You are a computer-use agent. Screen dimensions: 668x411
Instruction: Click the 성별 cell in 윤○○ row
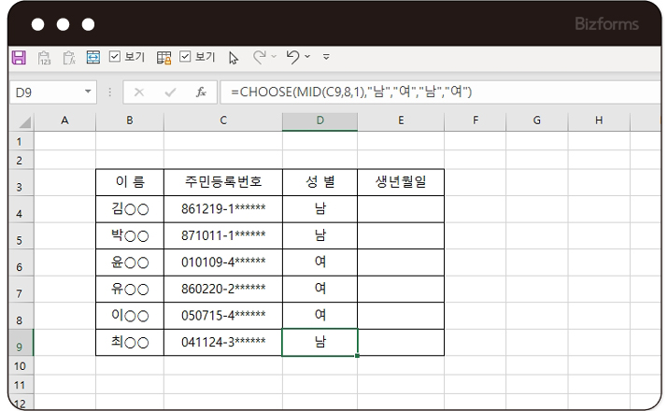pyautogui.click(x=320, y=262)
